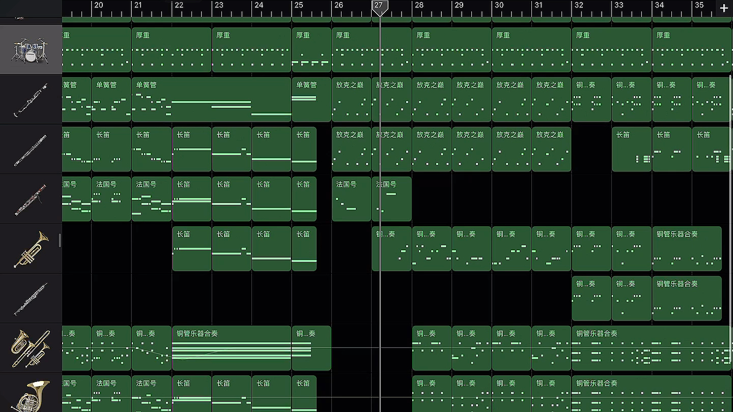Tap the track header resize handle
733x412 pixels.
point(60,241)
